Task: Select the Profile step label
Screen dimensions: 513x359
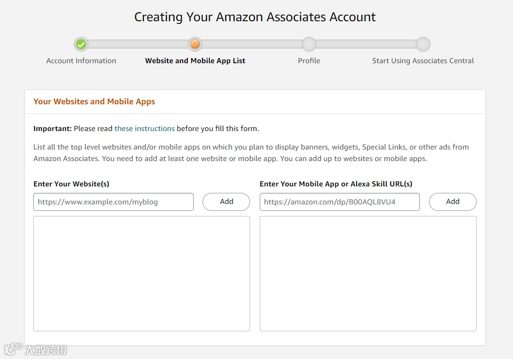Action: pos(309,60)
